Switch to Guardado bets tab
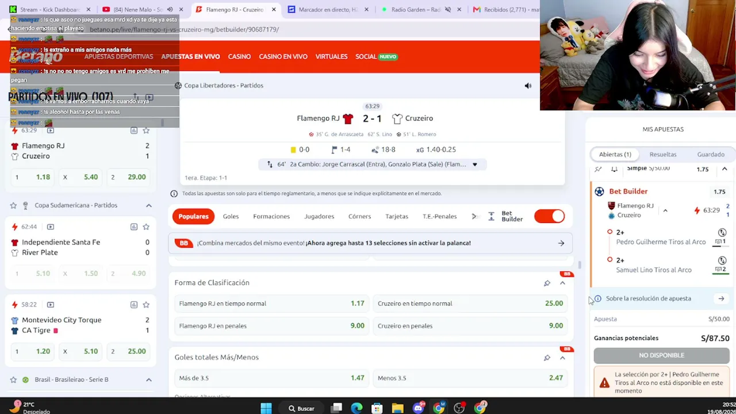 coord(711,155)
